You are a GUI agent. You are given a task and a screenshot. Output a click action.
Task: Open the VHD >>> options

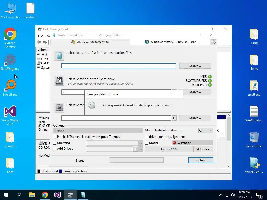(x=203, y=149)
